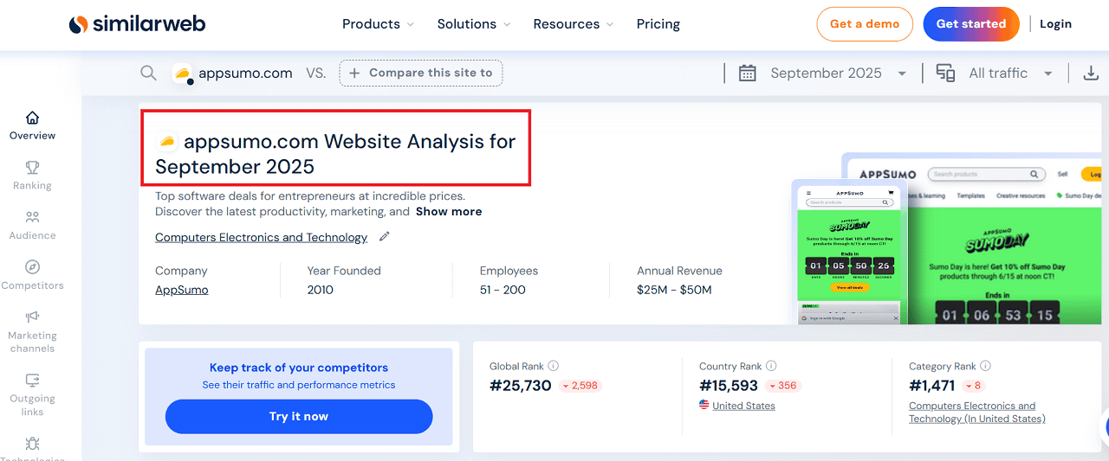Click the 356 rank change badge

[x=782, y=386]
